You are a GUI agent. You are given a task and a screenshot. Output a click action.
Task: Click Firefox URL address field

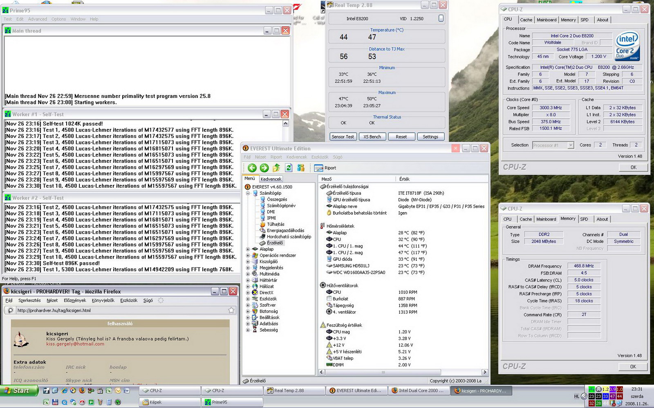121,310
